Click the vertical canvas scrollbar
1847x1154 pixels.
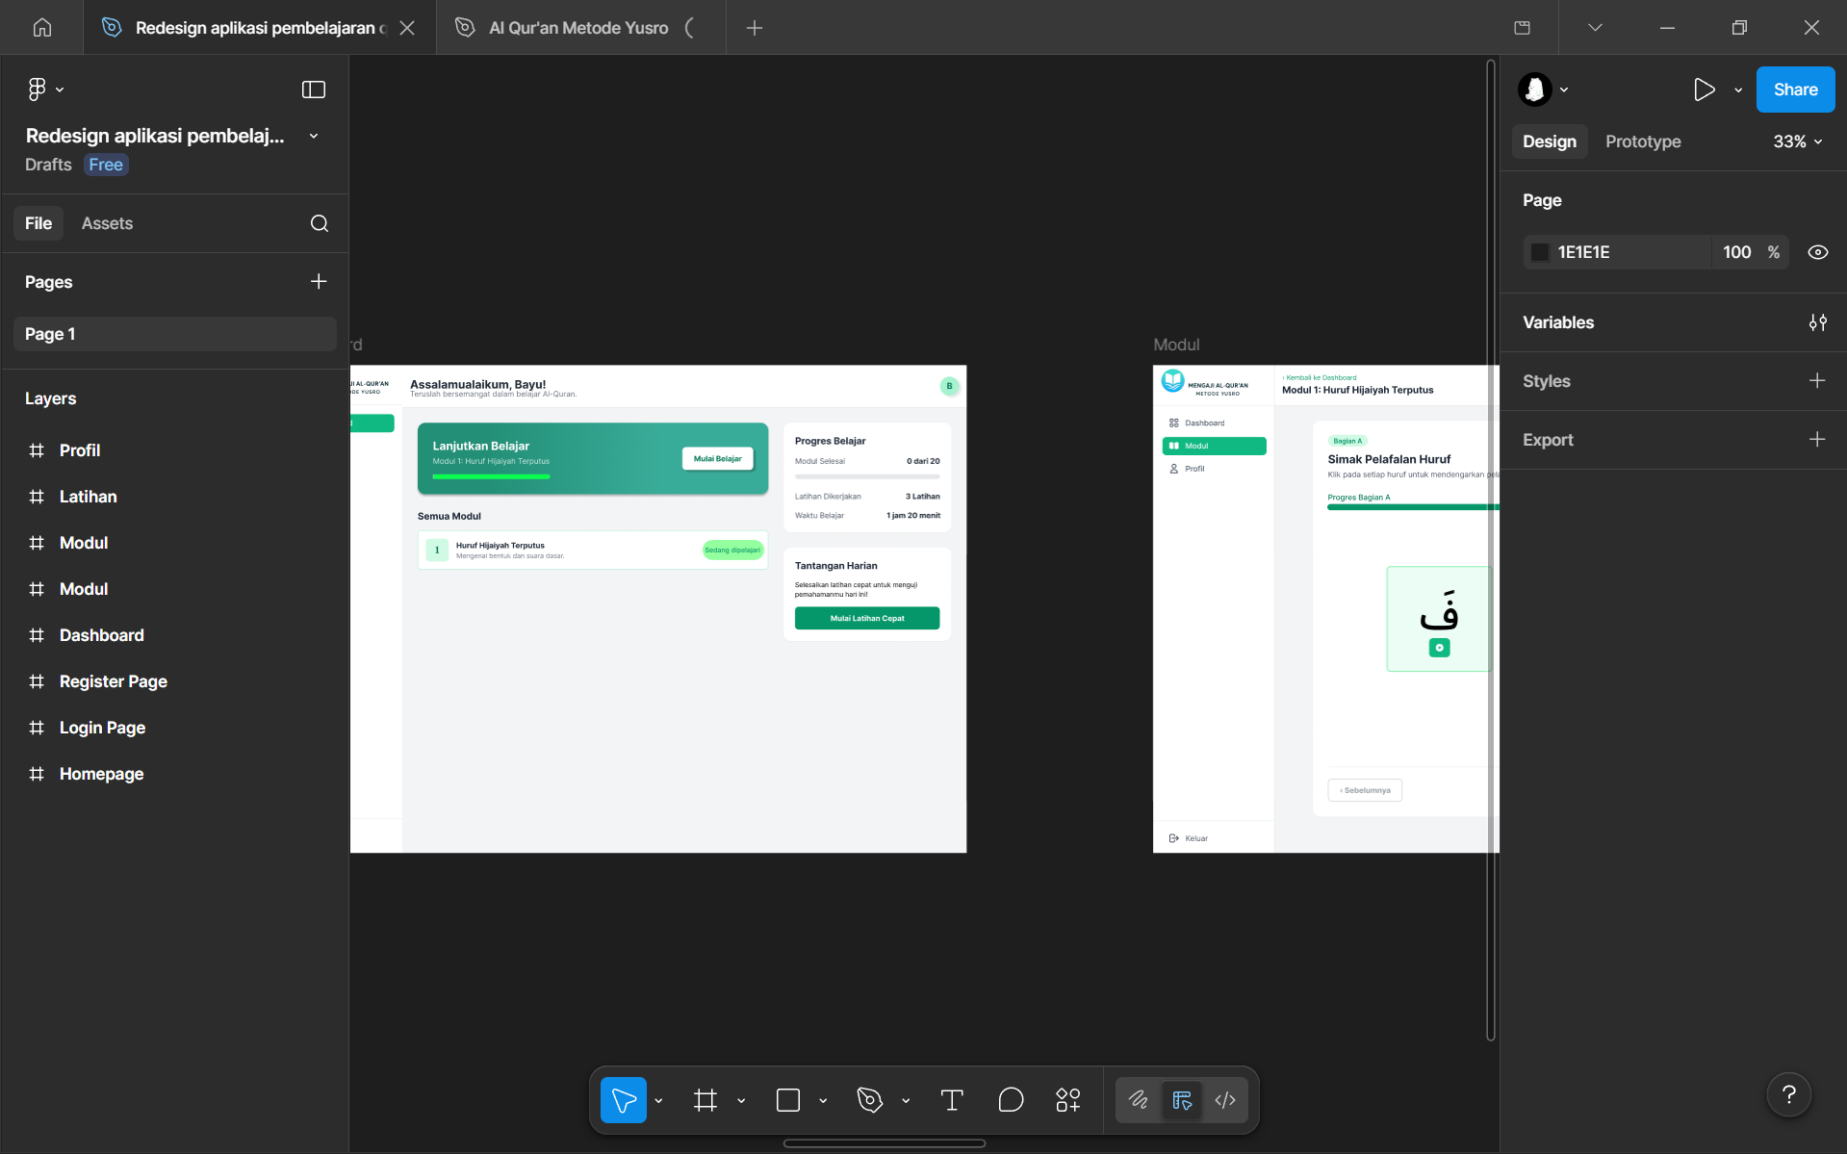point(1491,551)
